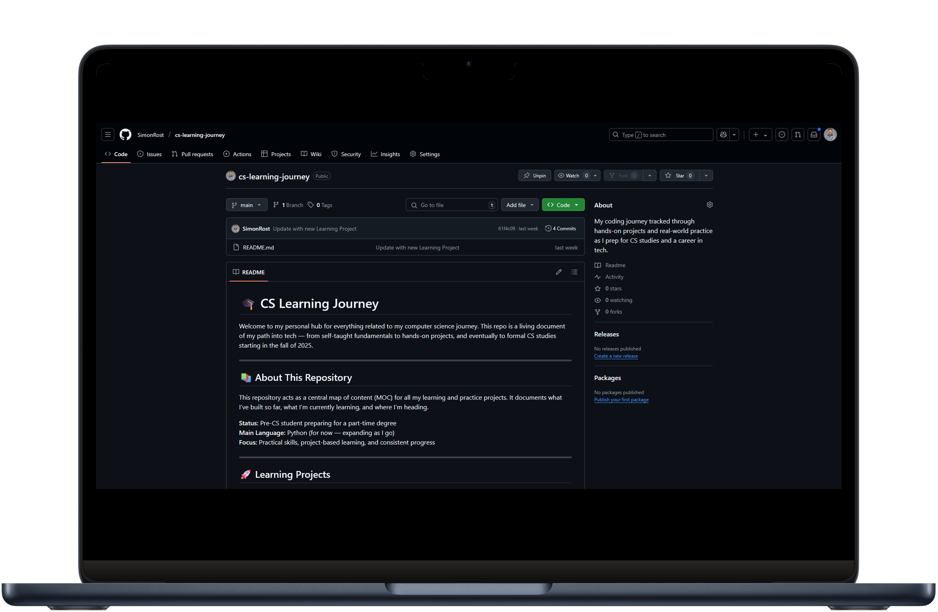
Task: View 0 stars link
Action: (608, 289)
